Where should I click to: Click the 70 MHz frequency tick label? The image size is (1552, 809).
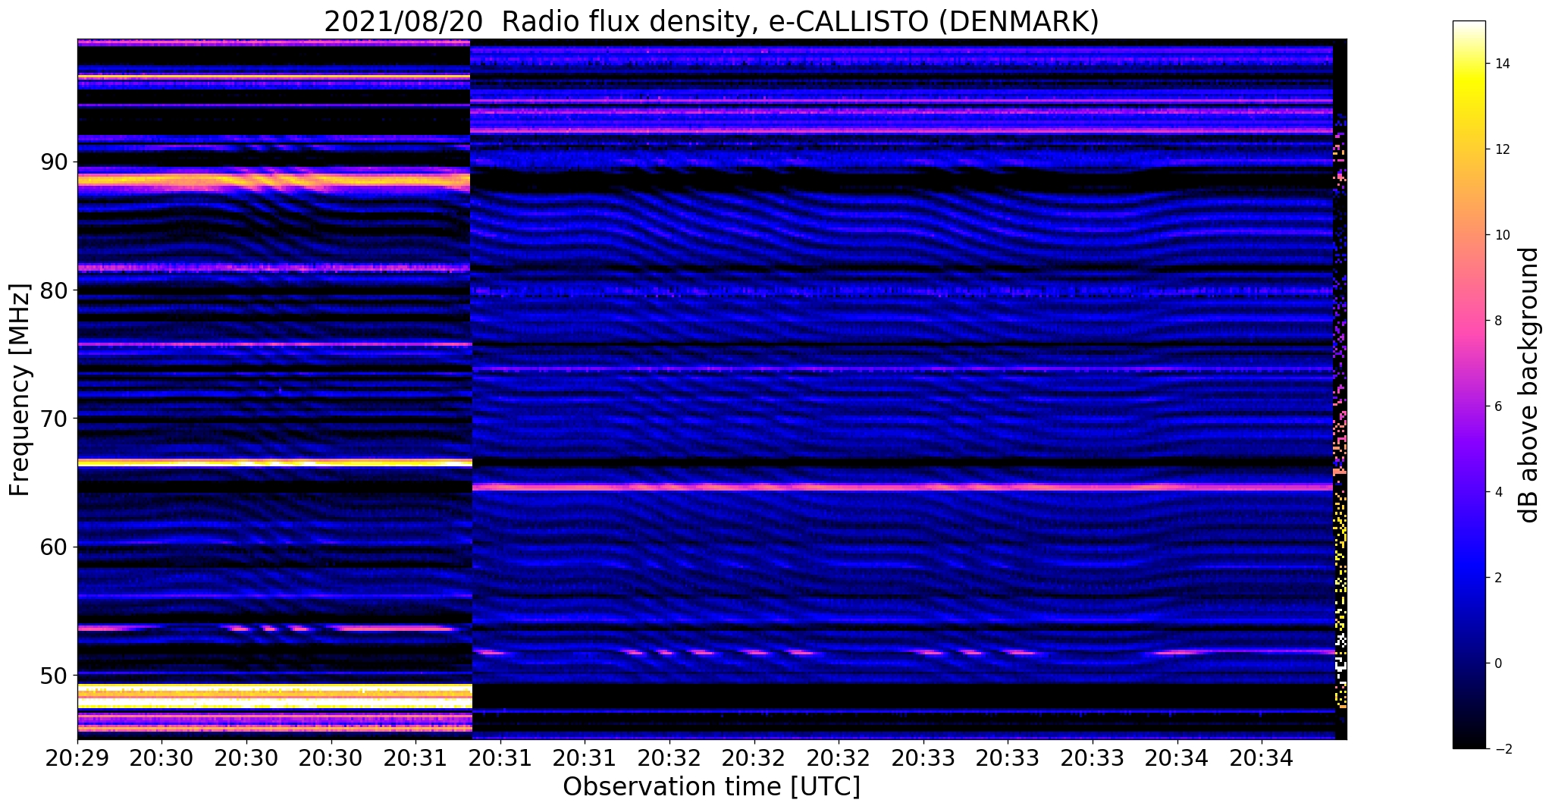(54, 419)
